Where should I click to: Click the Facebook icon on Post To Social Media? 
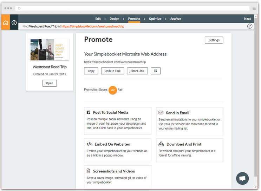tap(89, 112)
